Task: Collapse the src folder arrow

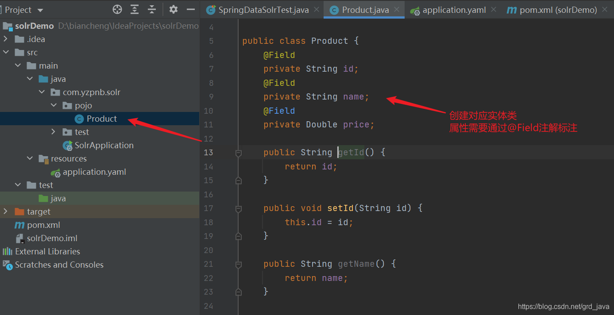Action: coord(6,52)
